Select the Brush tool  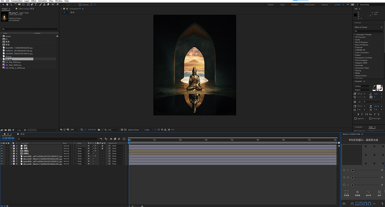(x=40, y=5)
